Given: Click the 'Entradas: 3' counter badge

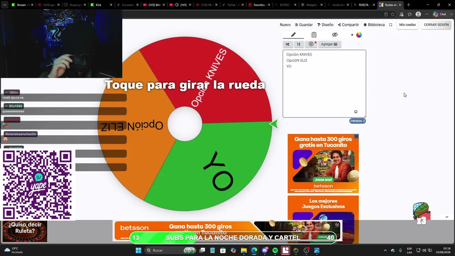Looking at the screenshot, I should pos(358,121).
